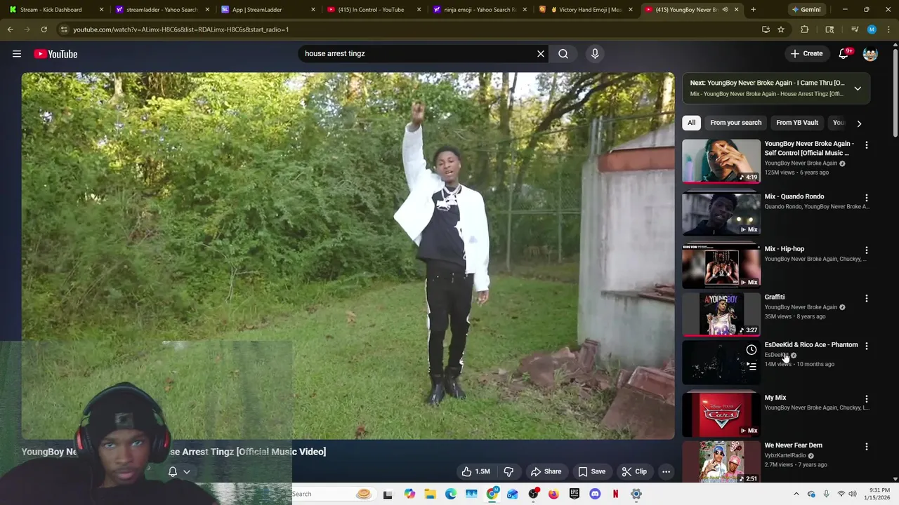Open options for Mix - Quando Rondo
This screenshot has height=505, width=899.
[x=867, y=198]
